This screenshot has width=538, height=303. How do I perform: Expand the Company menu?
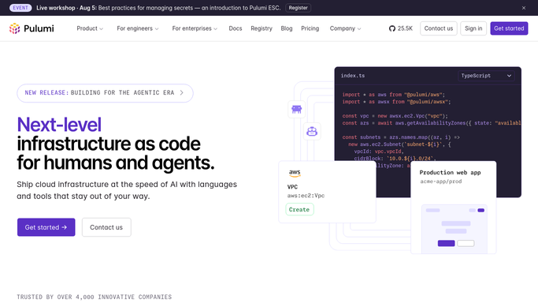(345, 28)
